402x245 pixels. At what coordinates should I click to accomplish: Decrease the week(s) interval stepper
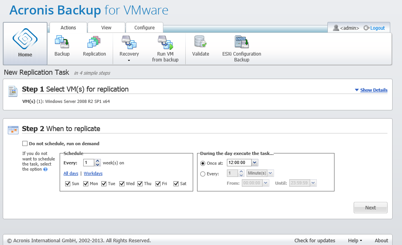(x=97, y=164)
